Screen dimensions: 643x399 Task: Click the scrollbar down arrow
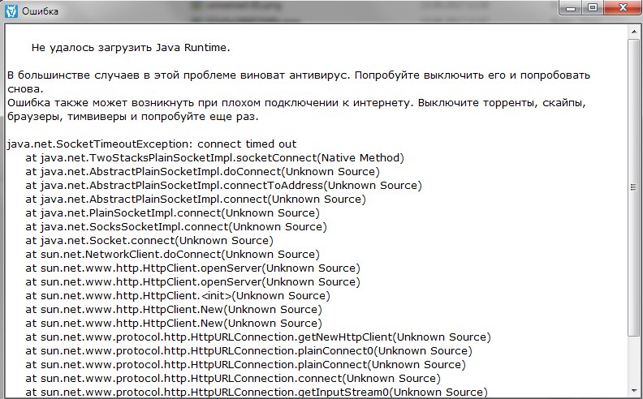(634, 389)
